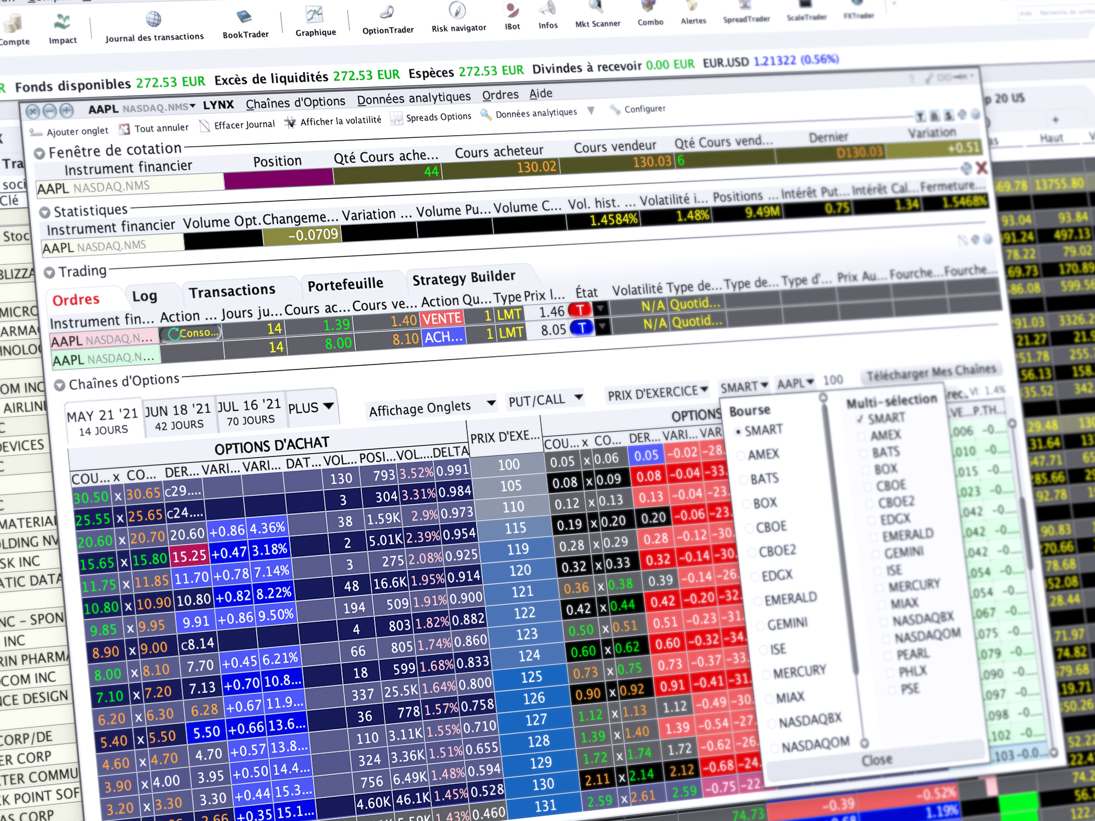Switch to the Portefeuille tab
1095x821 pixels.
pos(345,285)
